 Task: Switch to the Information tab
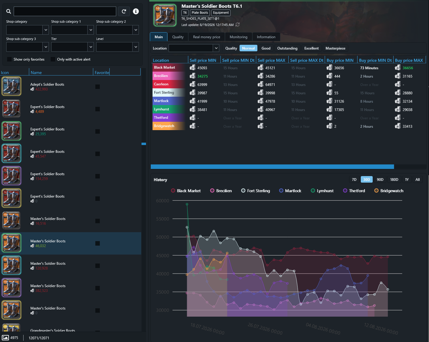266,37
